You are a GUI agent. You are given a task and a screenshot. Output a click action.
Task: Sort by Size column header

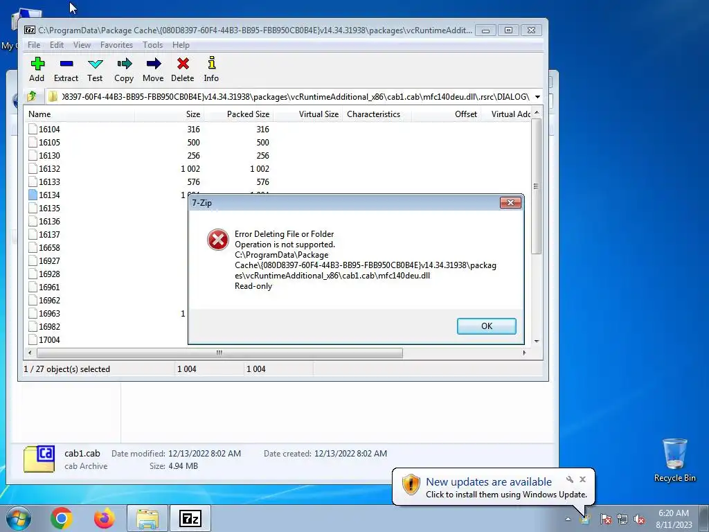[x=169, y=114]
